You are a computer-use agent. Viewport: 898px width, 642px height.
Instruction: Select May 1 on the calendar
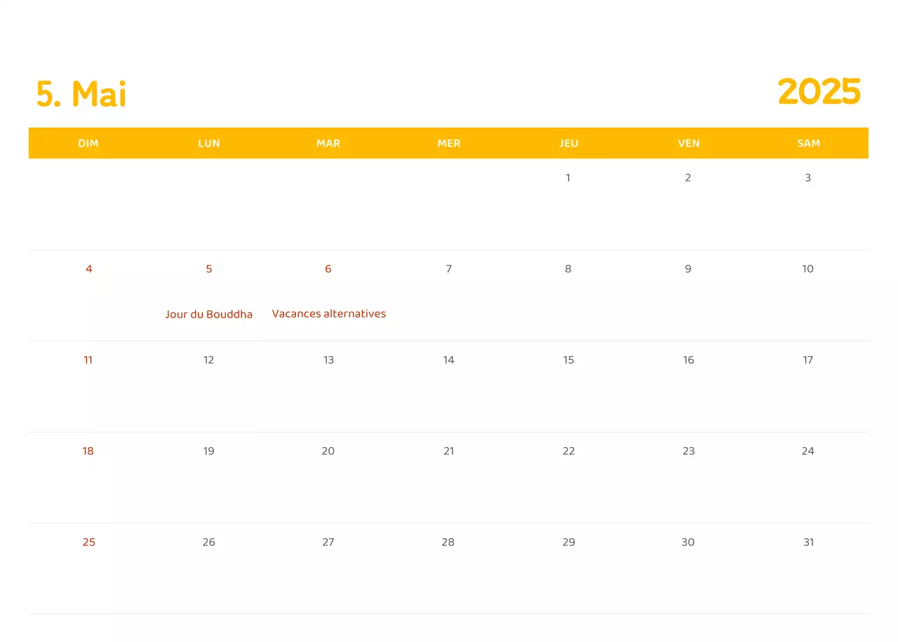(568, 177)
